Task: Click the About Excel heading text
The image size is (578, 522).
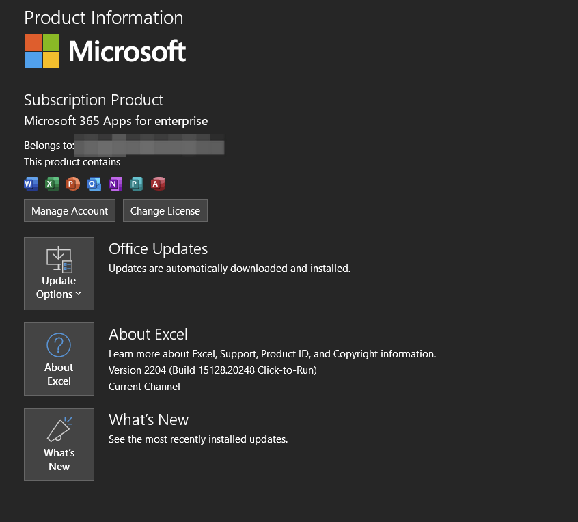Action: pyautogui.click(x=148, y=334)
